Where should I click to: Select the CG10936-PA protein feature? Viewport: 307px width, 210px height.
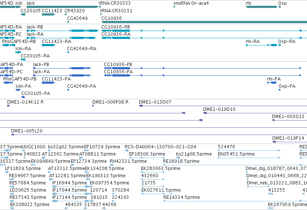pos(202,75)
